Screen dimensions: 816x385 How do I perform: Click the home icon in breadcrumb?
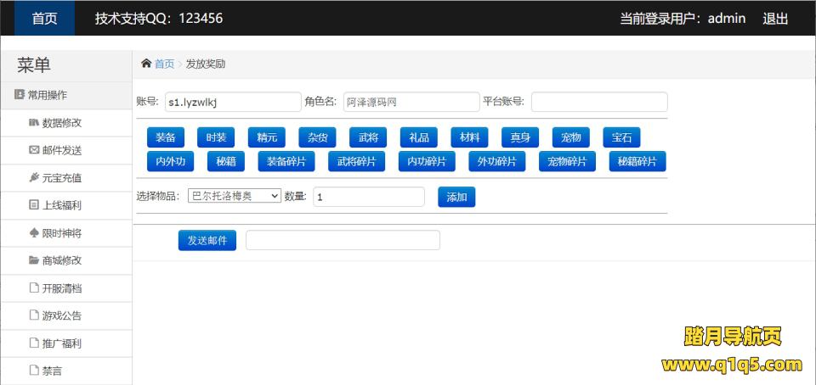pos(146,64)
